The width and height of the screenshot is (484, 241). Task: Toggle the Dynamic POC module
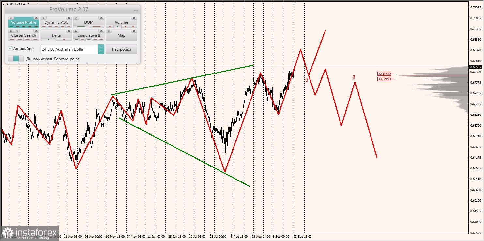click(x=56, y=22)
